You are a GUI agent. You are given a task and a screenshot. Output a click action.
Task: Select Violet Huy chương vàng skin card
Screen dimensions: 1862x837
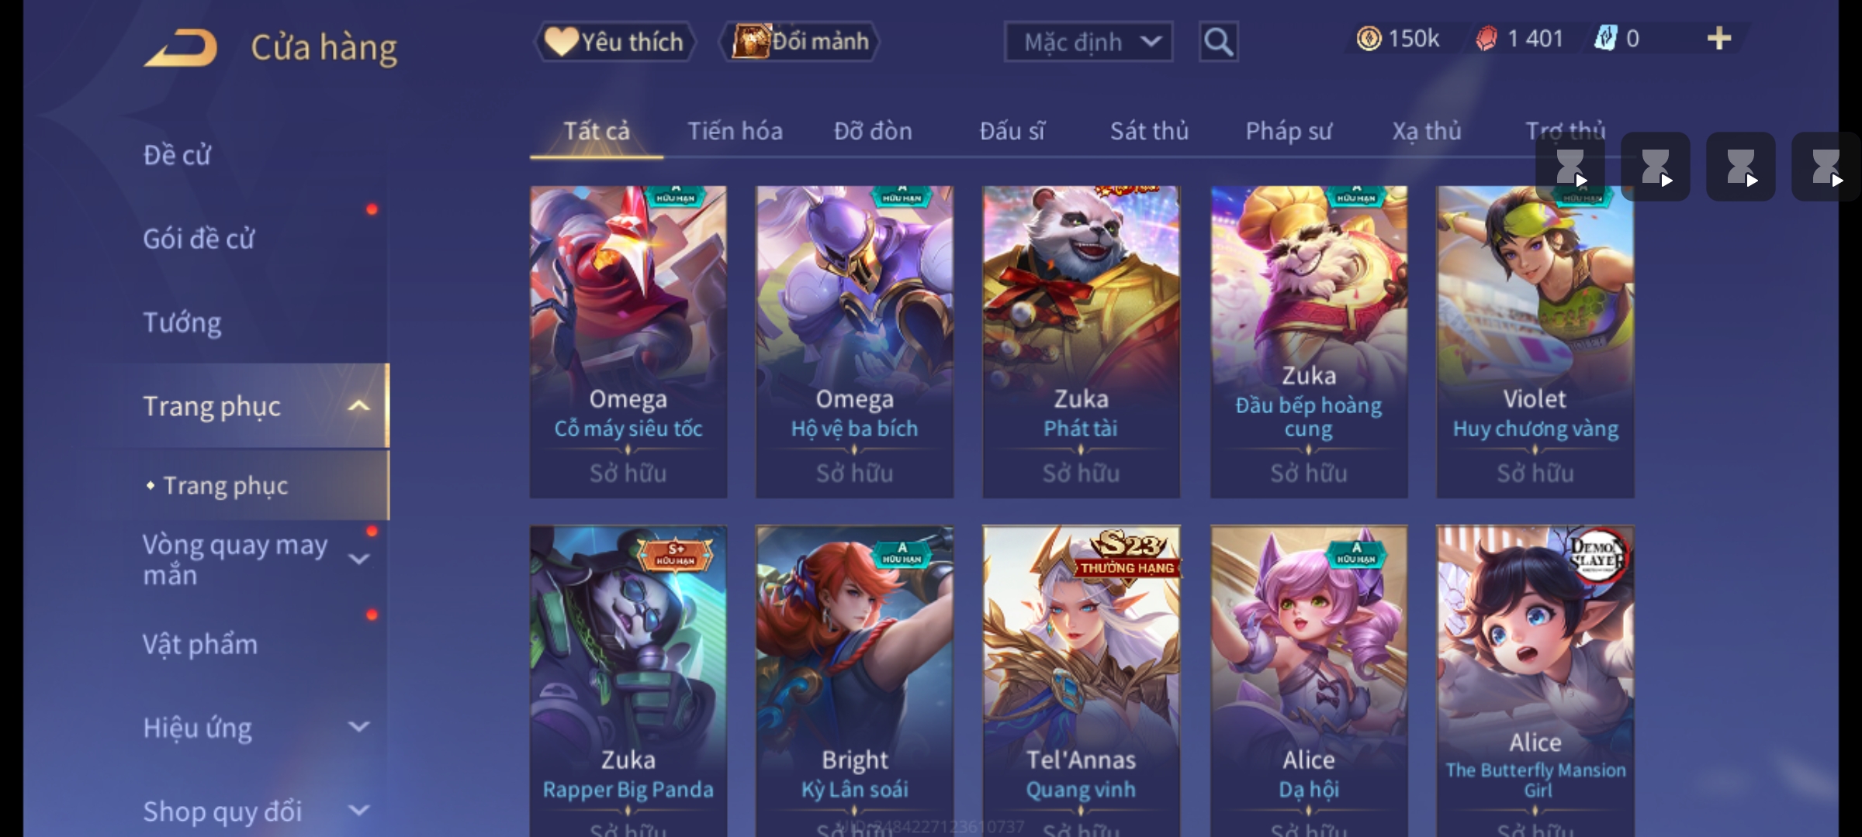pyautogui.click(x=1535, y=342)
